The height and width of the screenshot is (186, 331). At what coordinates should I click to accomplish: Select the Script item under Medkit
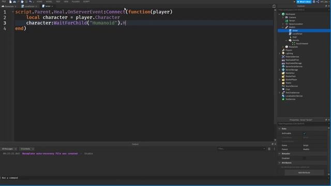click(304, 30)
